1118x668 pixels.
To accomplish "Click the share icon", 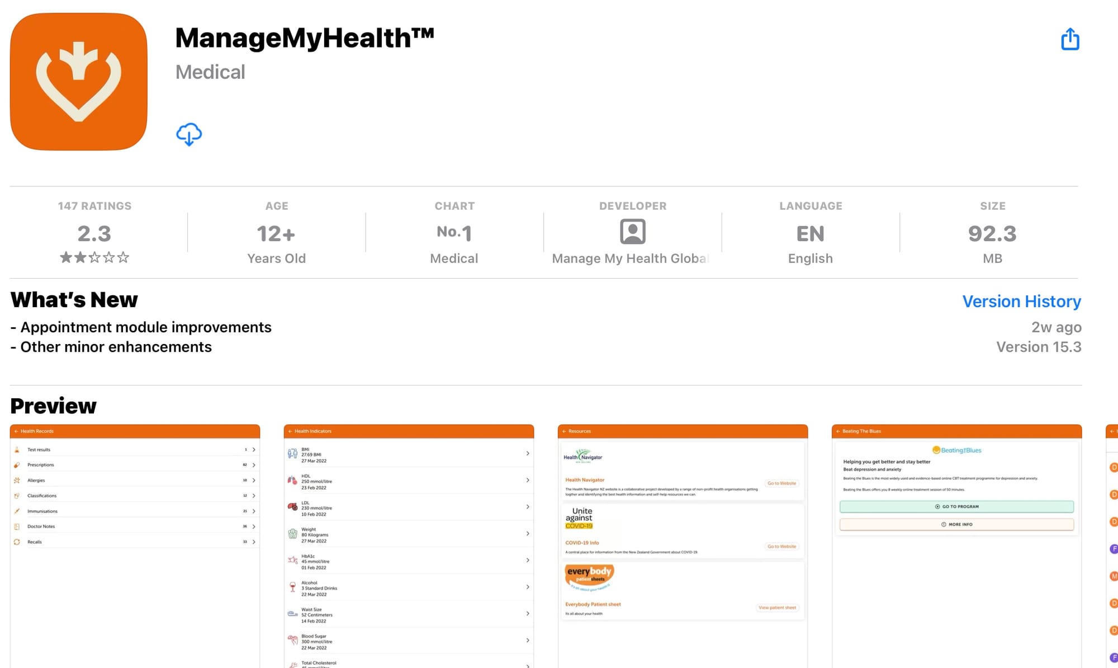I will click(1070, 39).
